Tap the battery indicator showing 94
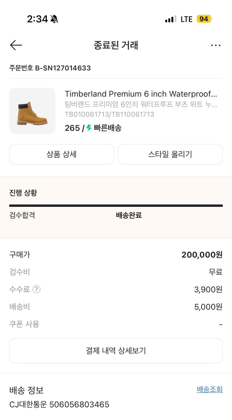 coord(204,19)
